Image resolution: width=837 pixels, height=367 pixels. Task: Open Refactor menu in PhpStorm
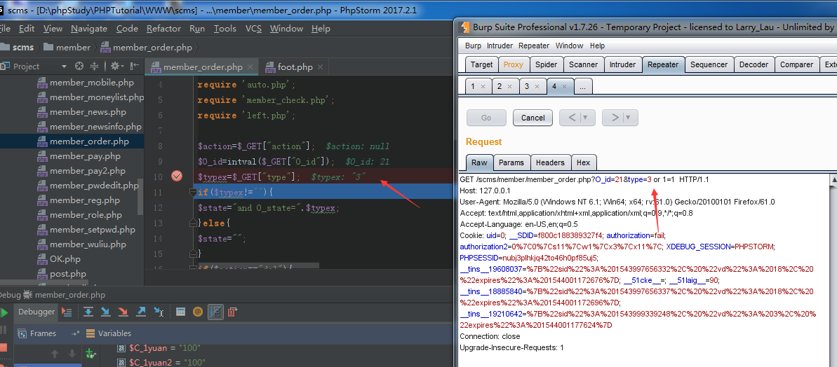click(164, 29)
